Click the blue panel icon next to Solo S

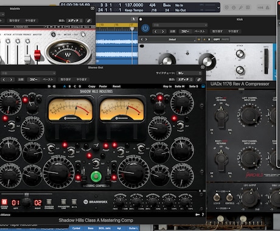click(203, 86)
